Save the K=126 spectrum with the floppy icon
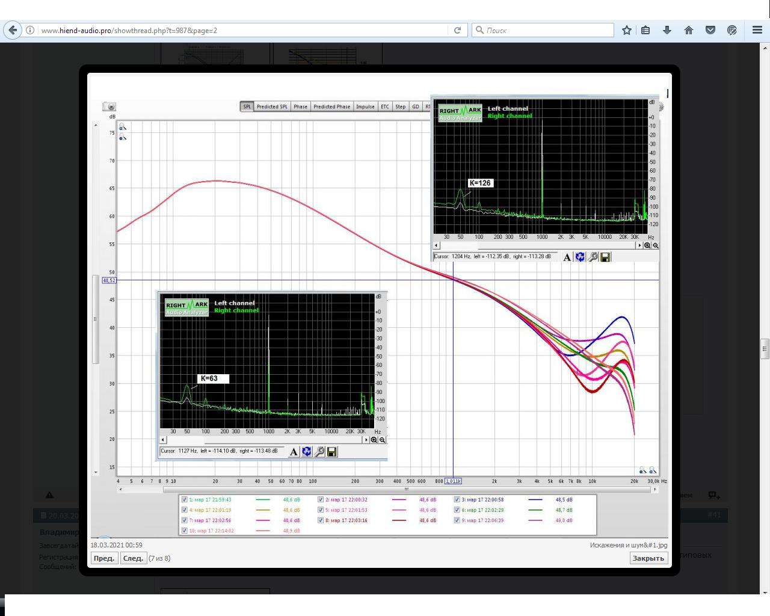This screenshot has width=770, height=616. pos(606,257)
